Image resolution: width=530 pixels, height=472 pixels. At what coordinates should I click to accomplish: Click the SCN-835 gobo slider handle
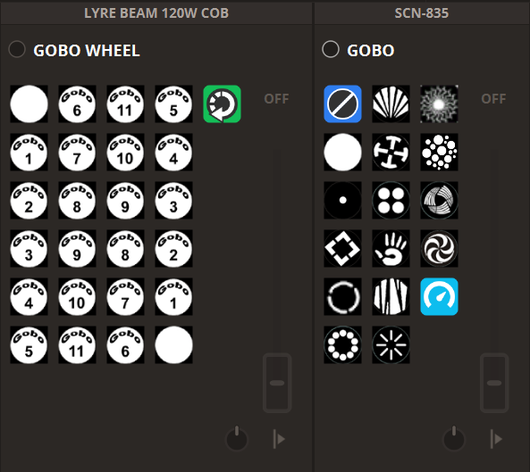(x=494, y=383)
